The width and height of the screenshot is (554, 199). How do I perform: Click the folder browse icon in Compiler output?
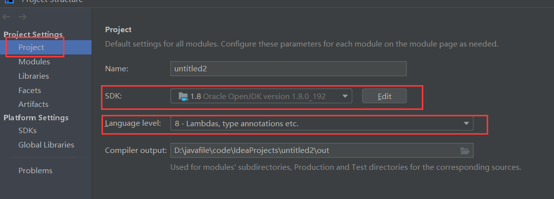pos(464,150)
